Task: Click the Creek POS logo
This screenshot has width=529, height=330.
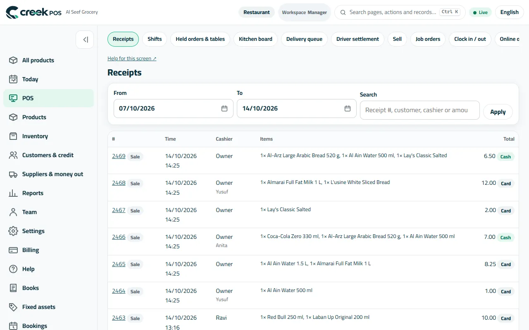Action: tap(33, 12)
